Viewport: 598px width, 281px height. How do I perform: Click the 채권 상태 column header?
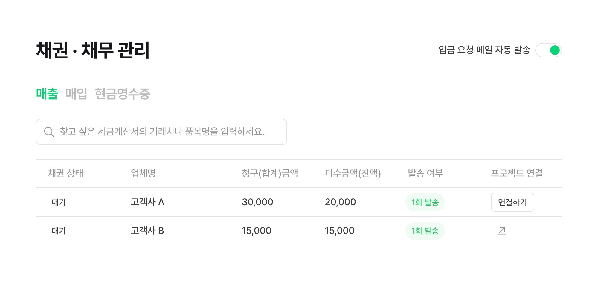pos(65,173)
